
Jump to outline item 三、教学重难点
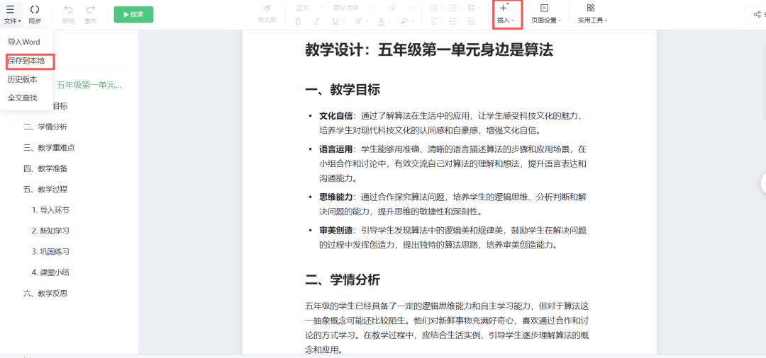point(49,148)
